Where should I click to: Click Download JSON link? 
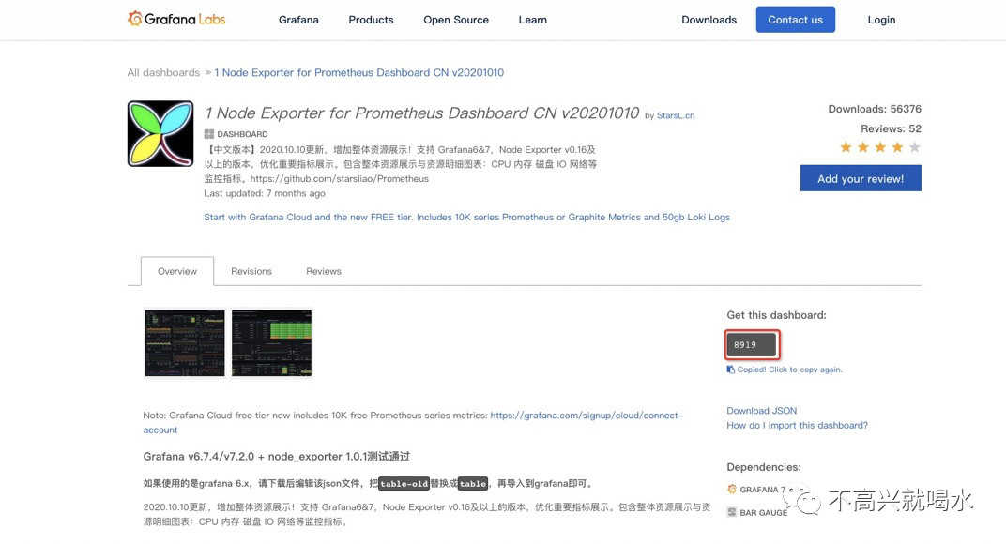point(762,411)
